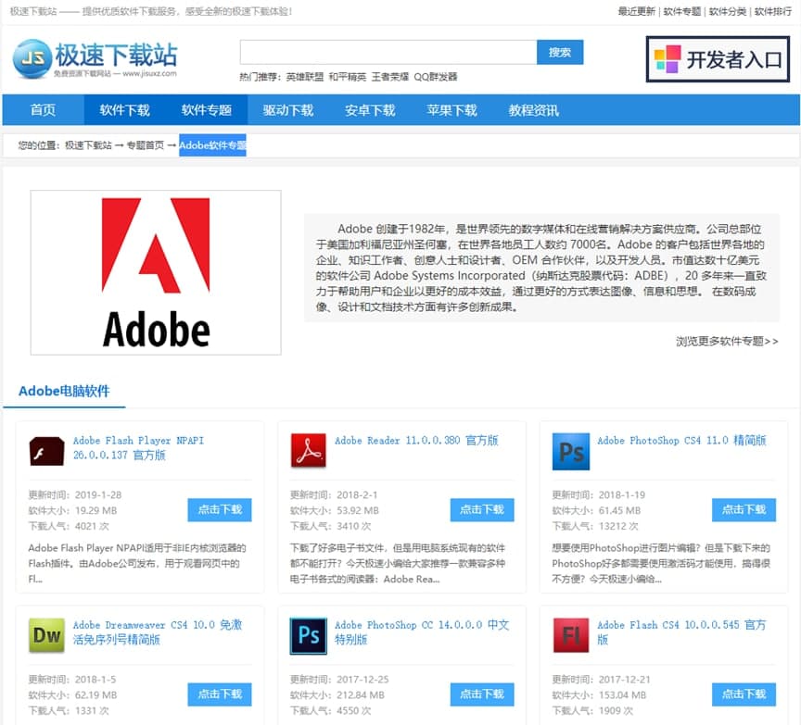Click the Adobe Flash Player NPAPI icon

tap(46, 450)
